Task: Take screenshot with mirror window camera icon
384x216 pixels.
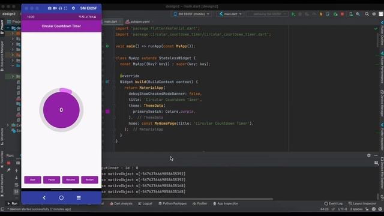Action: [x=49, y=8]
